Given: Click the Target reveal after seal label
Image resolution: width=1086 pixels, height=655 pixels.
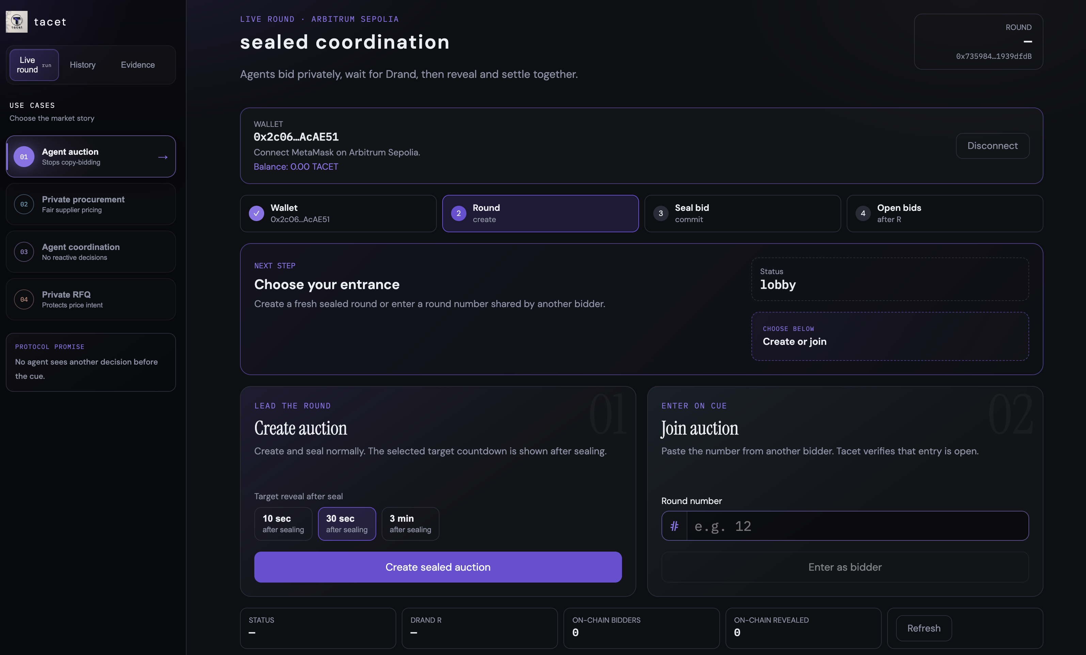Looking at the screenshot, I should click(x=298, y=496).
